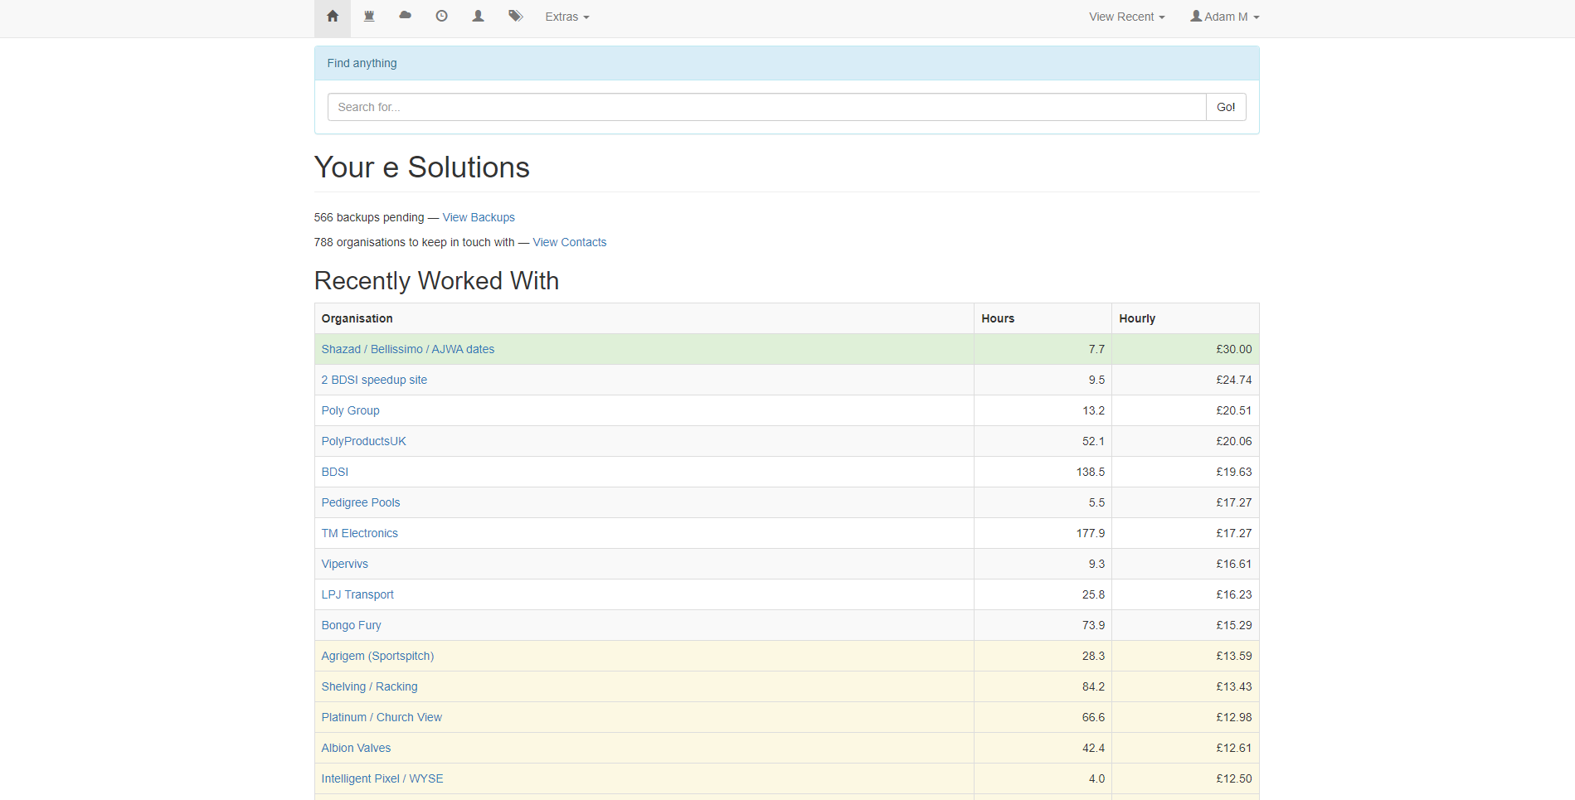Open Shazad / Bellissimo / AJWA dates organisation
This screenshot has width=1575, height=800.
[407, 350]
